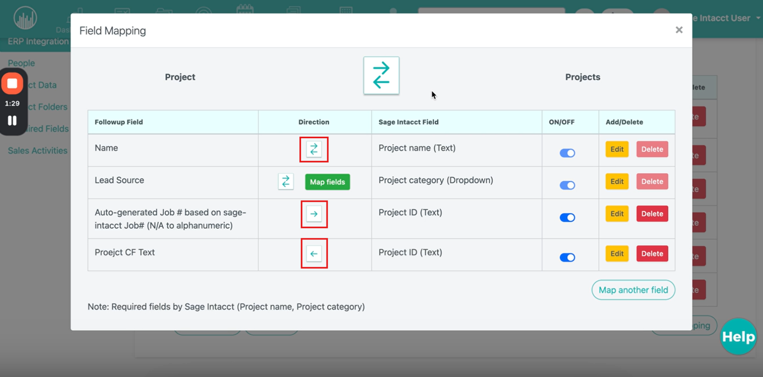Pause the screen recording
This screenshot has height=377, width=763.
coord(12,121)
